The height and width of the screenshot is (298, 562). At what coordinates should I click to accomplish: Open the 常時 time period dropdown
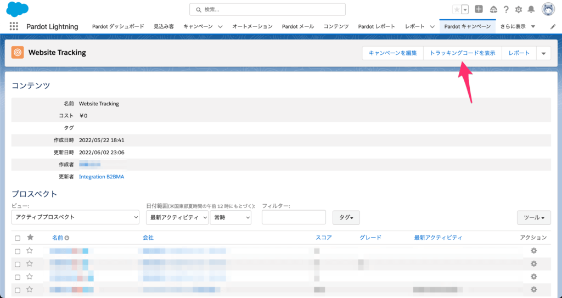coord(231,217)
